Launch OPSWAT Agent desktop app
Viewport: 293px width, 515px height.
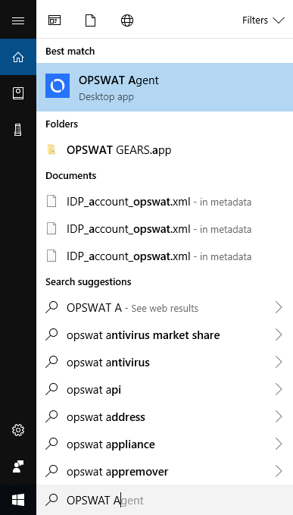click(165, 87)
